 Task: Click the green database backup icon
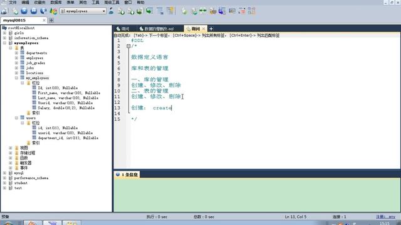click(x=140, y=11)
